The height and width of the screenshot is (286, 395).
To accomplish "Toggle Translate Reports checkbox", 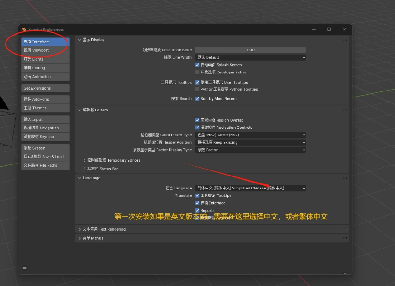I will tap(197, 210).
